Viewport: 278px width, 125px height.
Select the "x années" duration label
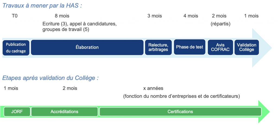click(x=153, y=88)
